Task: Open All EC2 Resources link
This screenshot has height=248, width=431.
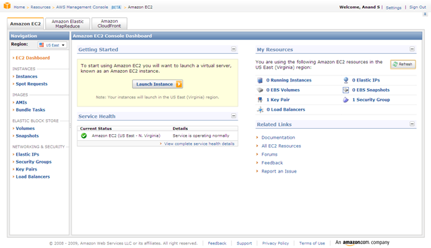Action: pos(281,146)
